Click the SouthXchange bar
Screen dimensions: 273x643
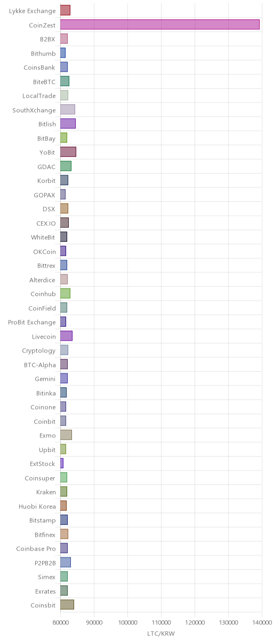click(x=68, y=109)
